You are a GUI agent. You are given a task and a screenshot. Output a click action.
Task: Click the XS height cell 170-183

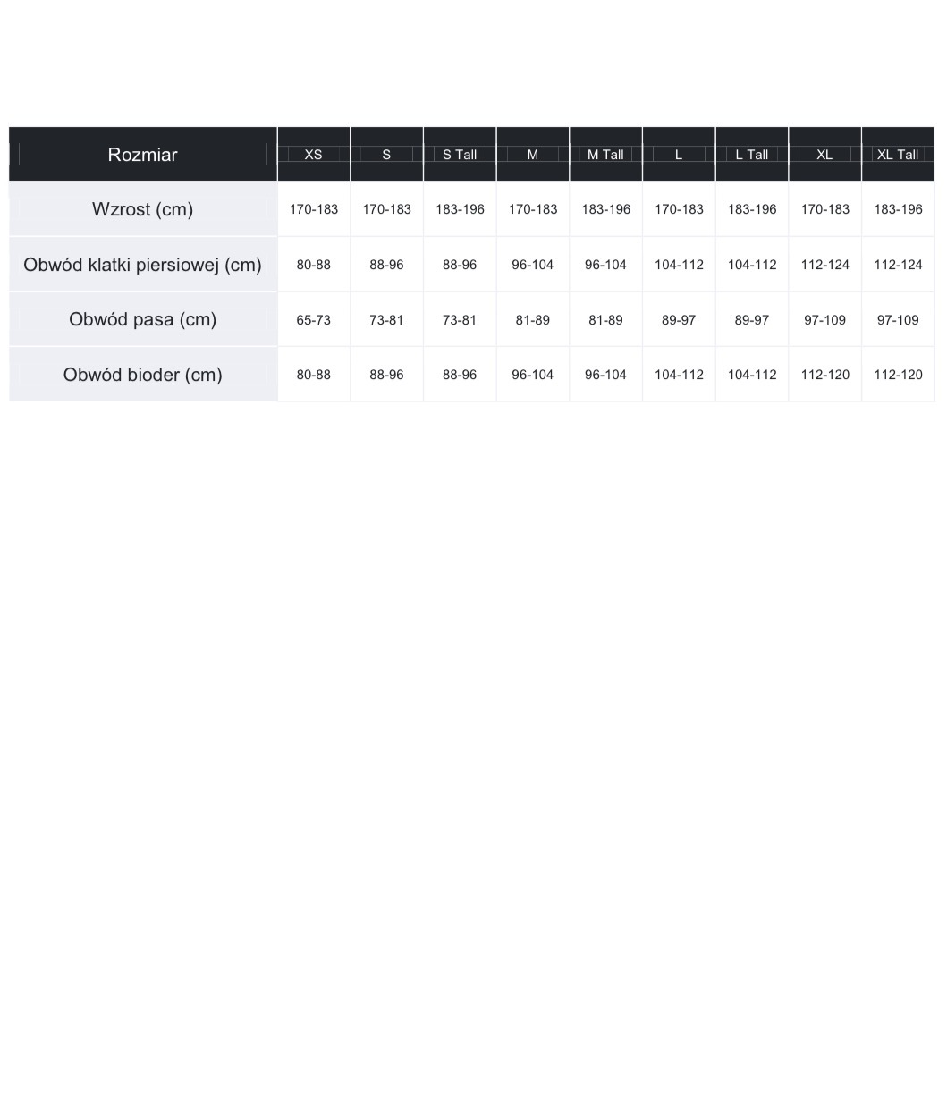coord(314,209)
